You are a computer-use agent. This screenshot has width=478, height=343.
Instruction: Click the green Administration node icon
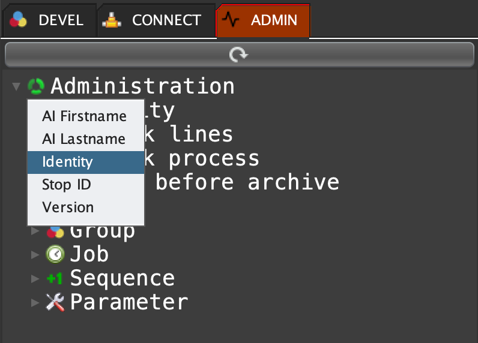click(x=36, y=86)
